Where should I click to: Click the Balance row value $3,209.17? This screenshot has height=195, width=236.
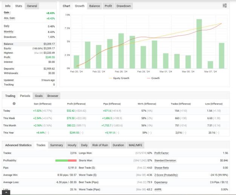point(49,44)
